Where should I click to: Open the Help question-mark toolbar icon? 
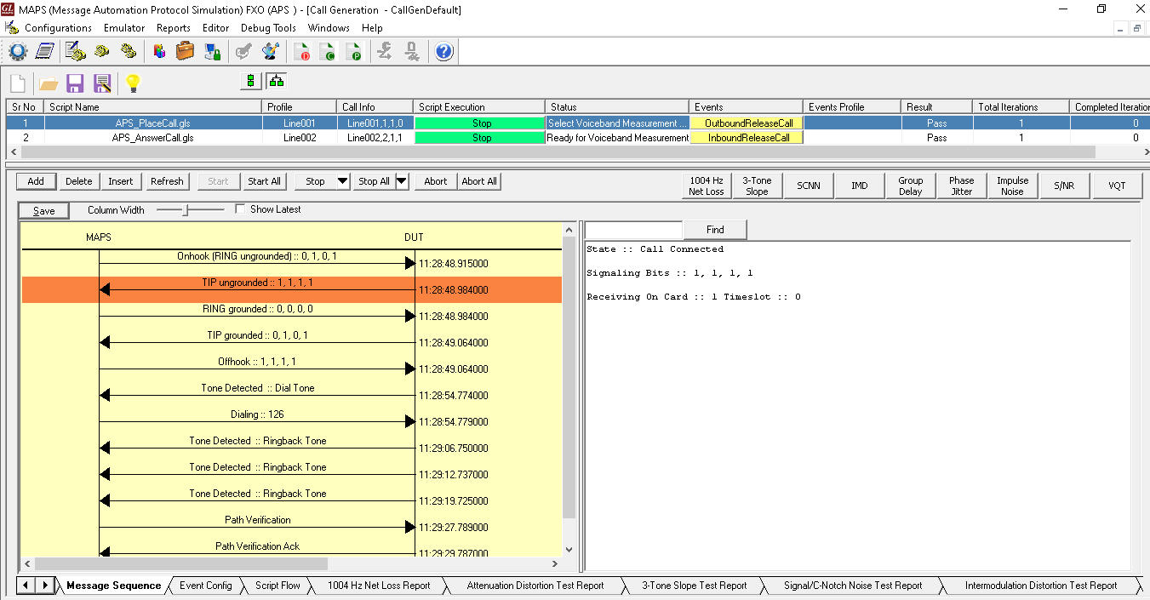click(x=443, y=51)
